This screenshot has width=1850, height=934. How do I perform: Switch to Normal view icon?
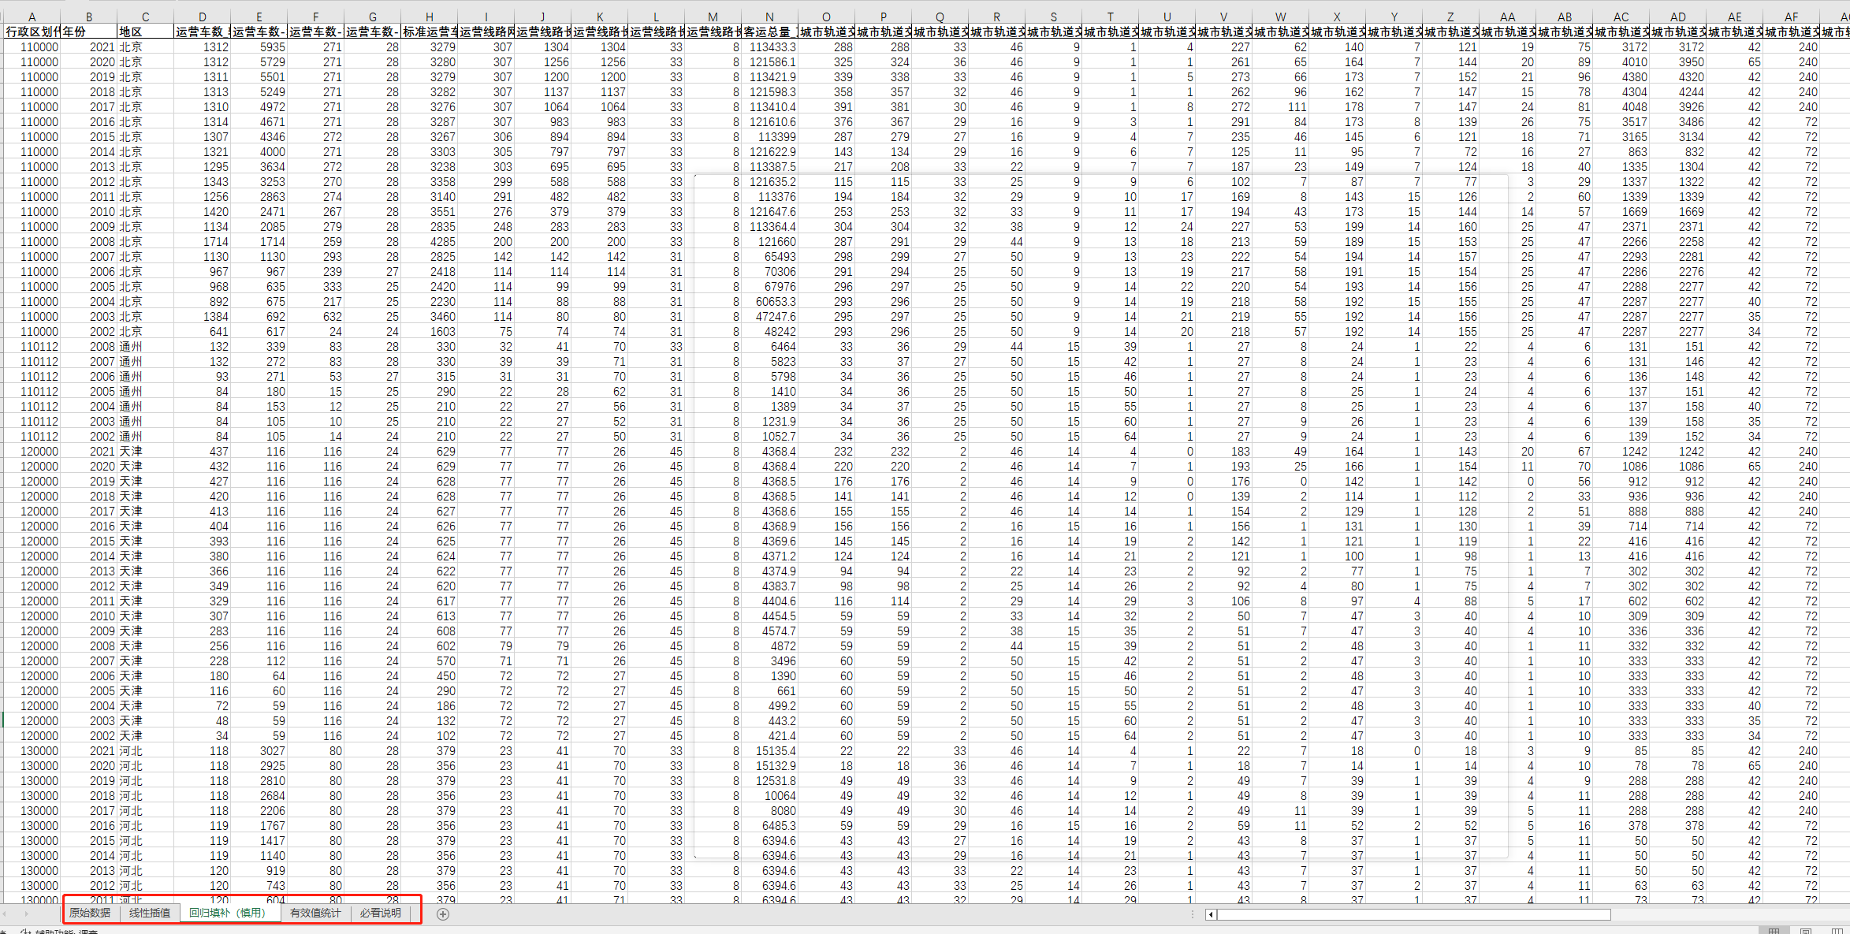1774,931
